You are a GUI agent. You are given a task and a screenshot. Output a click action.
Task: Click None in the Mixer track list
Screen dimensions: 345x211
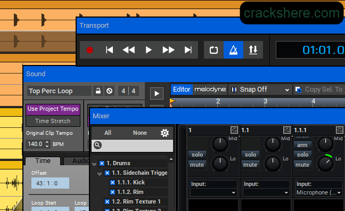(140, 133)
